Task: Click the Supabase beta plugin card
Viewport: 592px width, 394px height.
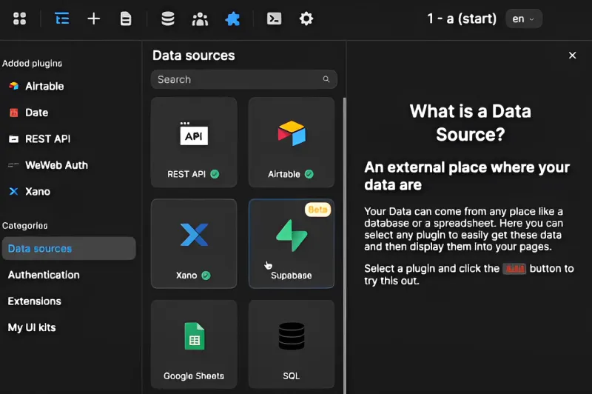Action: pos(291,243)
